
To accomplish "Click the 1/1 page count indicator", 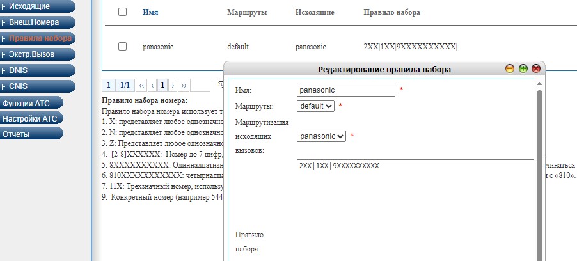I will (x=125, y=86).
